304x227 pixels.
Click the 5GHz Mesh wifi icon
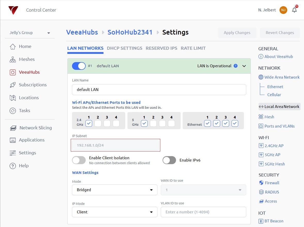[261, 164]
